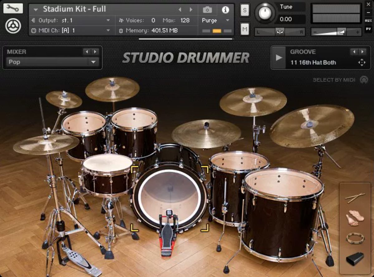Select the next mixer preset
The height and width of the screenshot is (277, 374).
pos(95,52)
